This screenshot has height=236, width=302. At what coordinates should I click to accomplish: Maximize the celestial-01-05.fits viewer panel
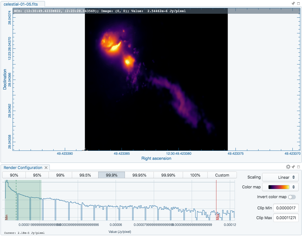pos(298,3)
